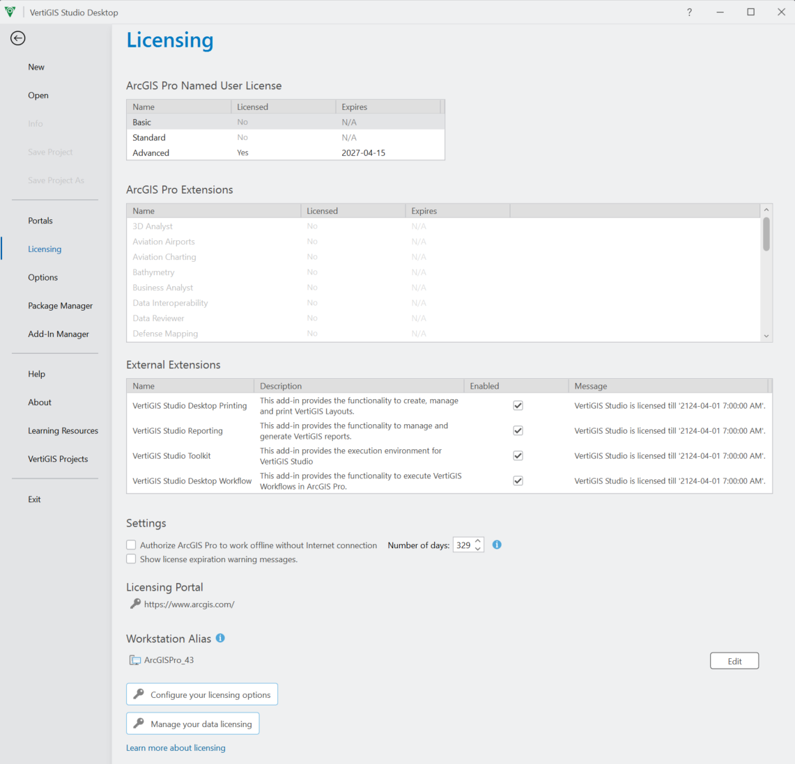The image size is (795, 764).
Task: Select the Aviation Charting extension row
Action: [x=443, y=257]
